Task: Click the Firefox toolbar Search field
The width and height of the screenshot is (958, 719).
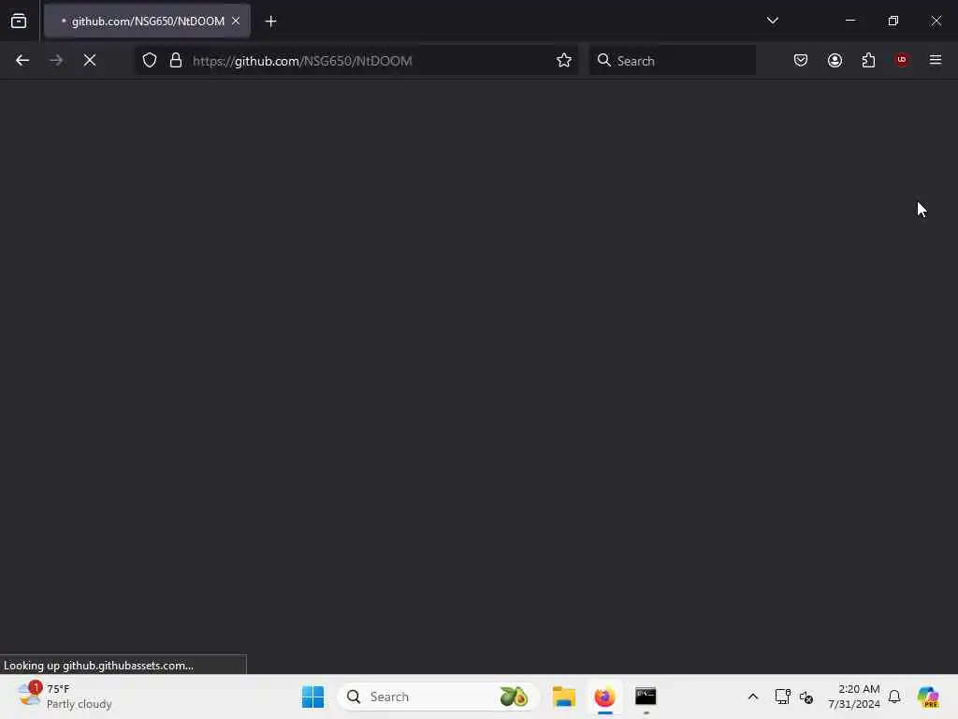Action: pyautogui.click(x=672, y=61)
